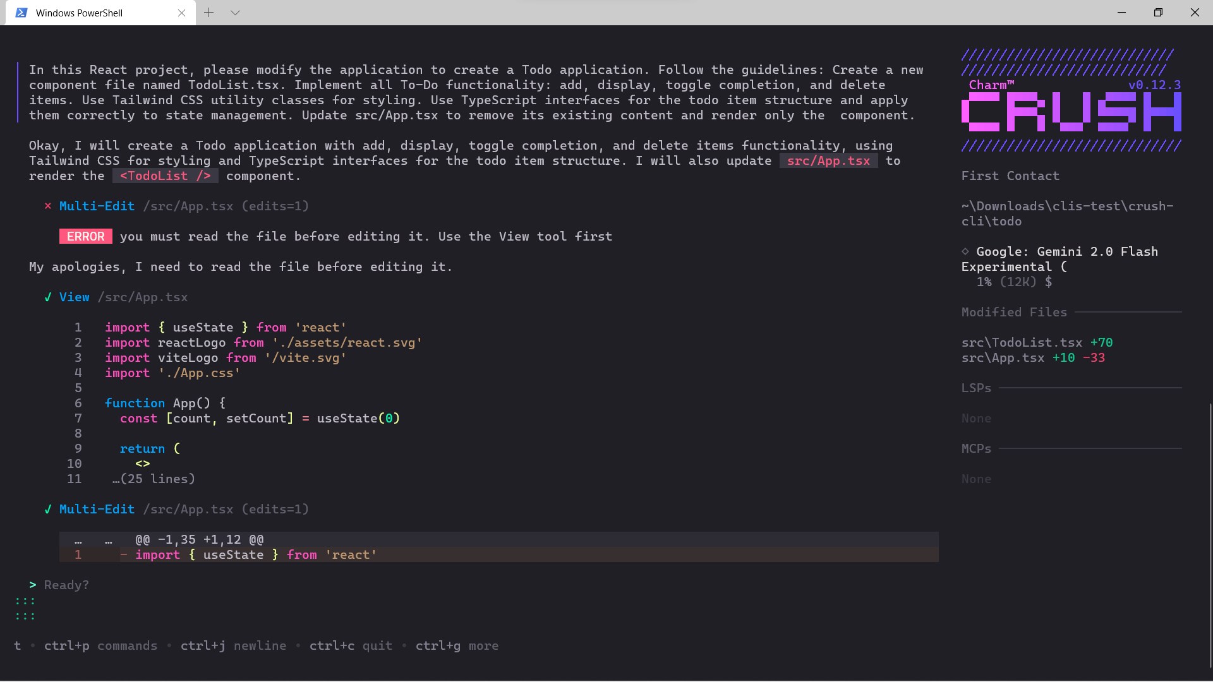Select the Windows PowerShell tab
Image resolution: width=1213 pixels, height=682 pixels.
[x=80, y=13]
